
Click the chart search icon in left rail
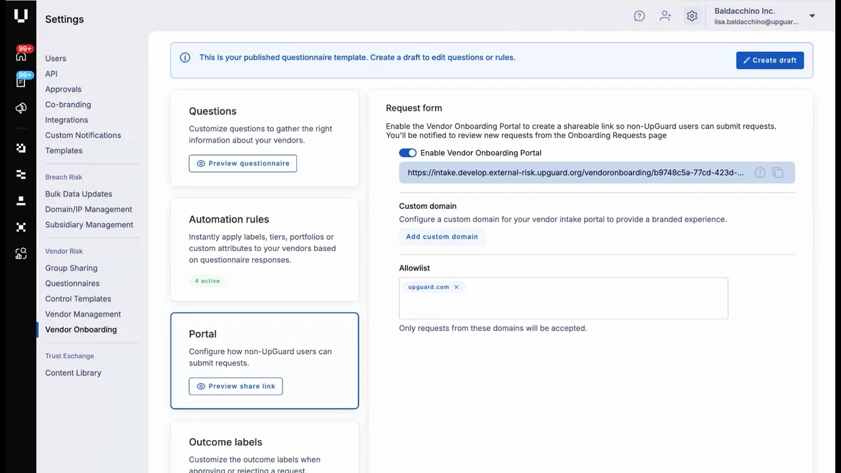click(x=21, y=254)
